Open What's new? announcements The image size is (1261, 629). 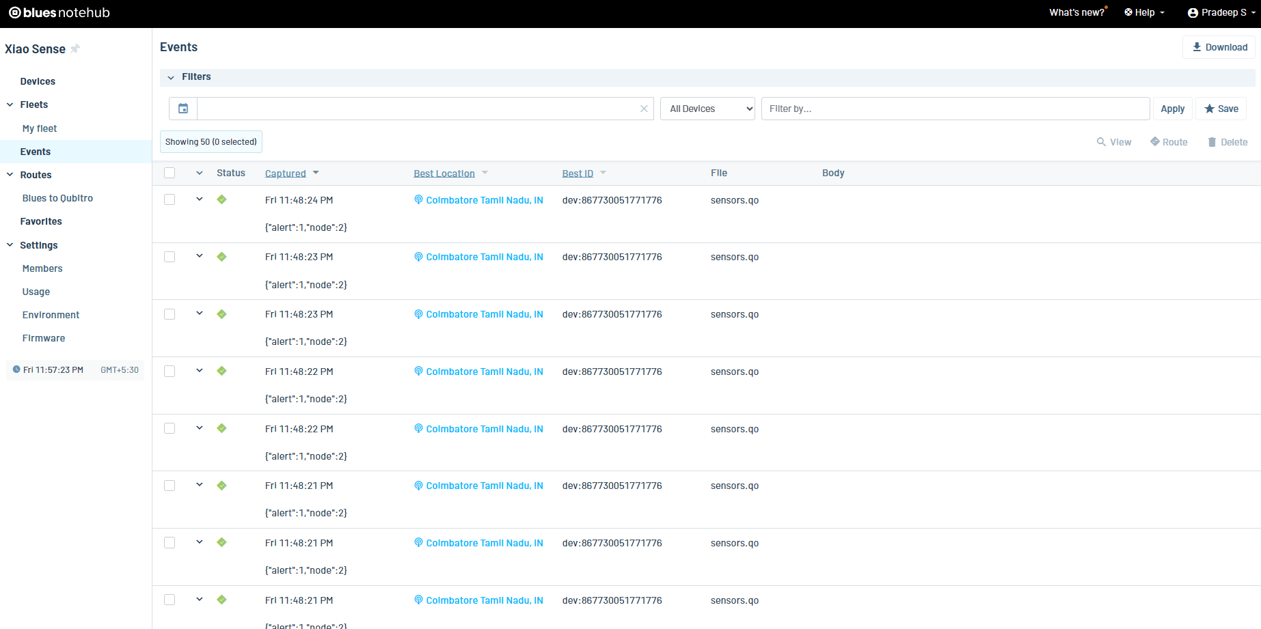pos(1077,13)
